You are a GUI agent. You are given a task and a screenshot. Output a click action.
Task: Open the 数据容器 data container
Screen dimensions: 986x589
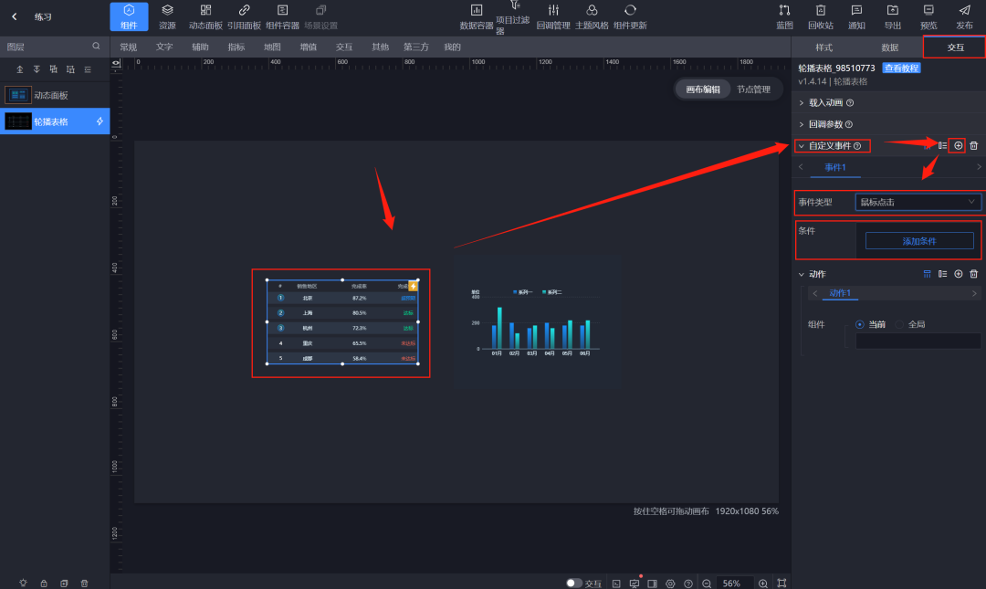click(476, 17)
